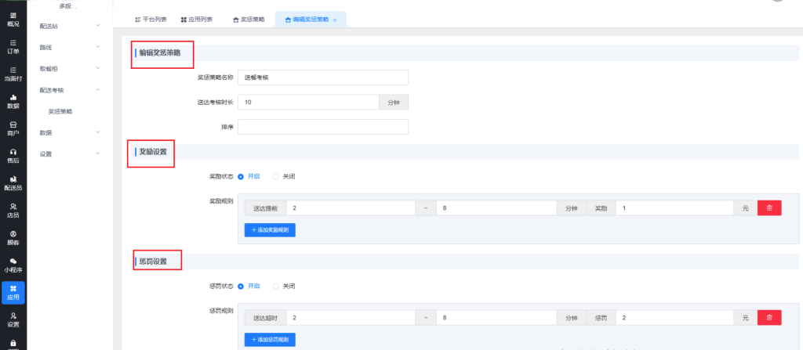Expand the 配送站 submenu
Viewport: 803px width, 350px height.
(x=69, y=27)
